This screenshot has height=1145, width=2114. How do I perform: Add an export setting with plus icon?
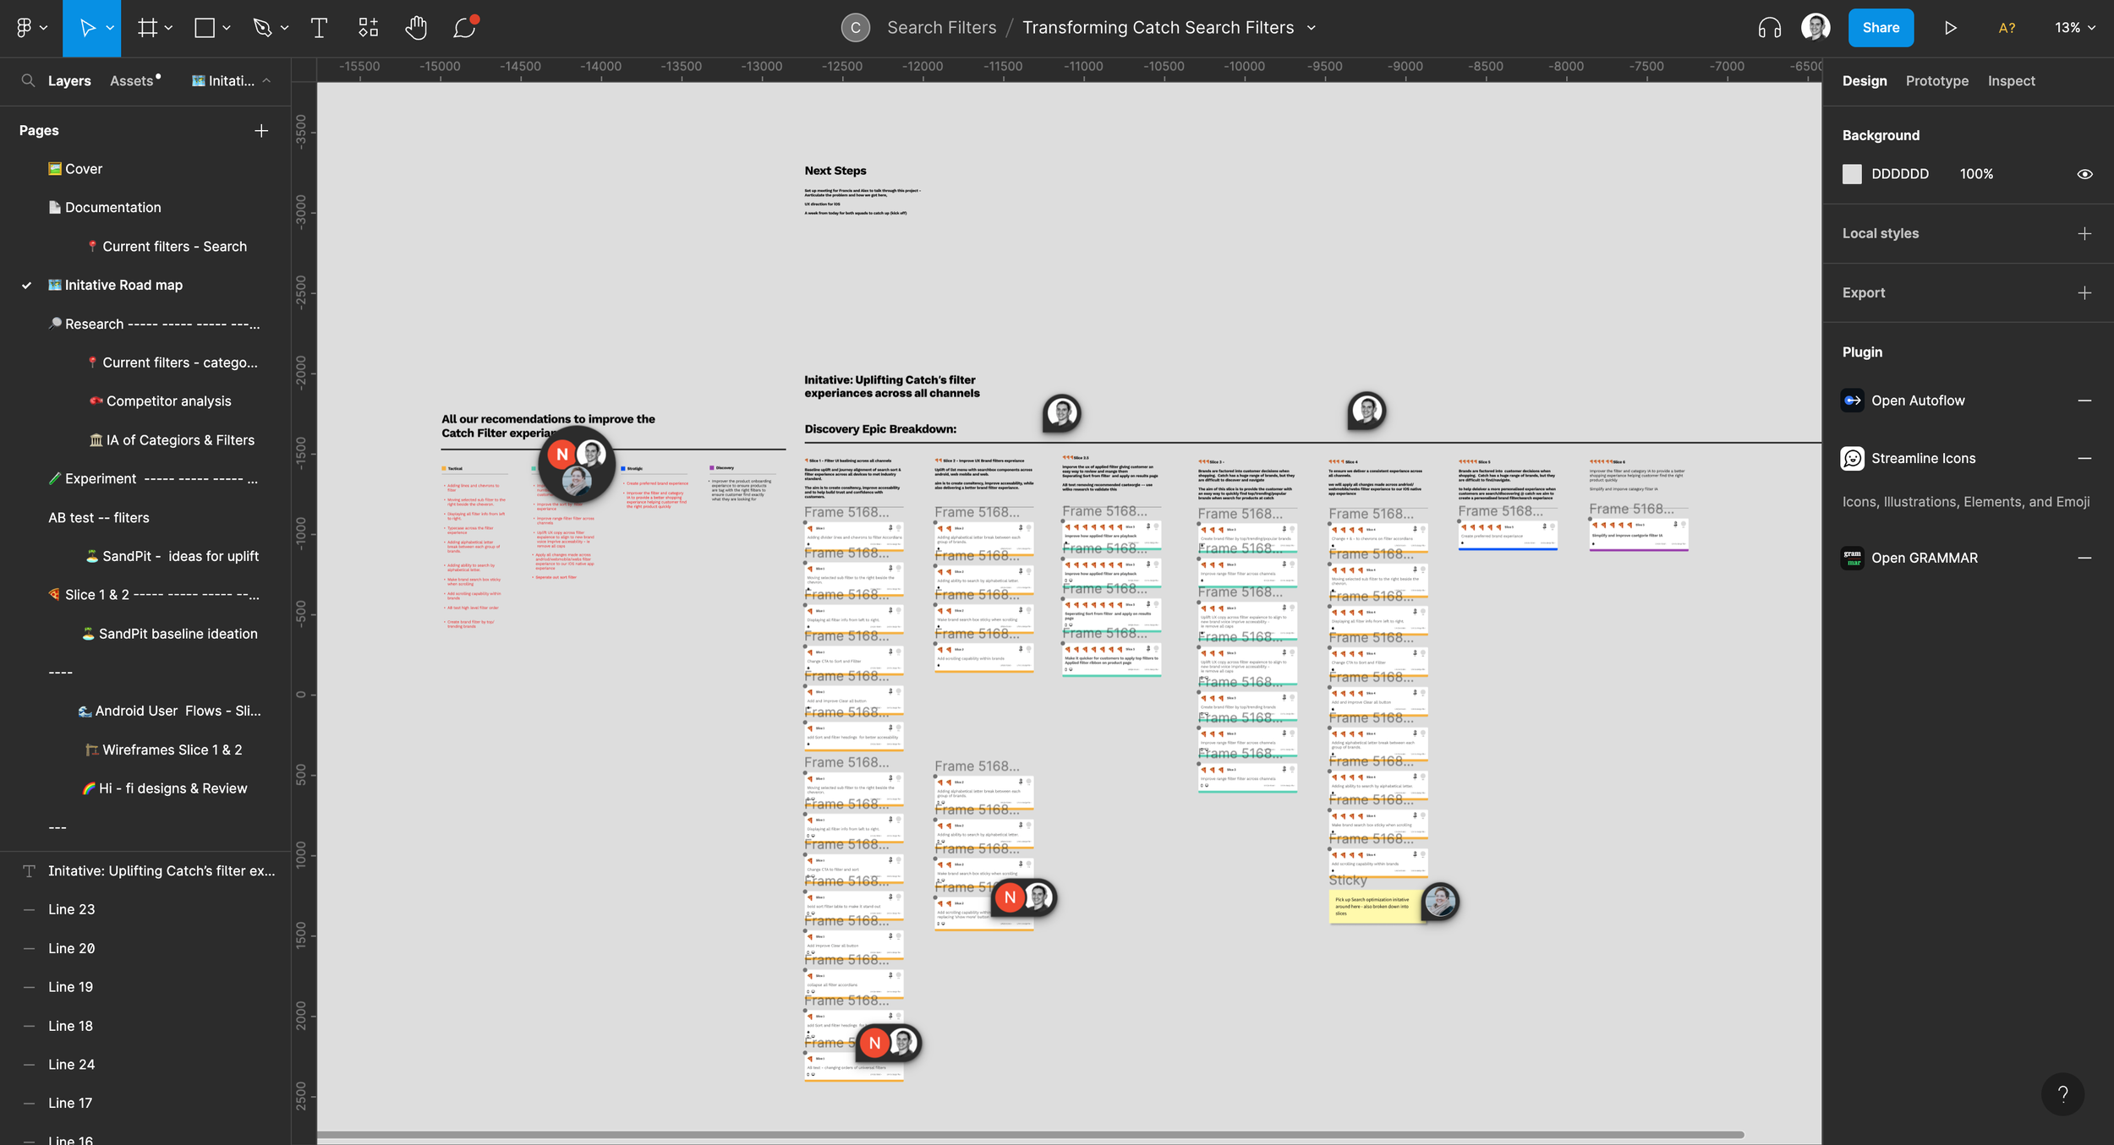2084,292
